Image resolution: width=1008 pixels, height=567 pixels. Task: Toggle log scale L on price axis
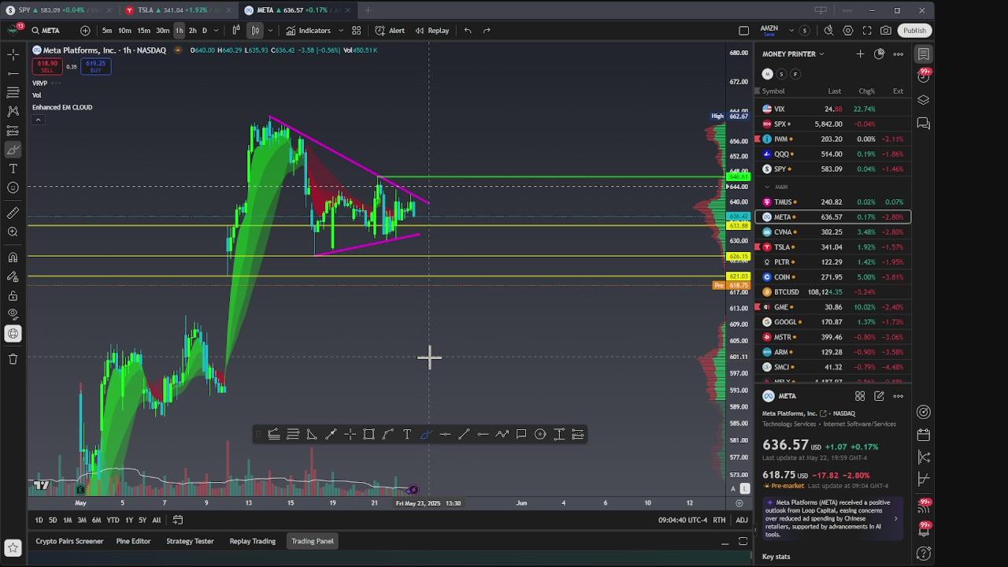pos(744,489)
